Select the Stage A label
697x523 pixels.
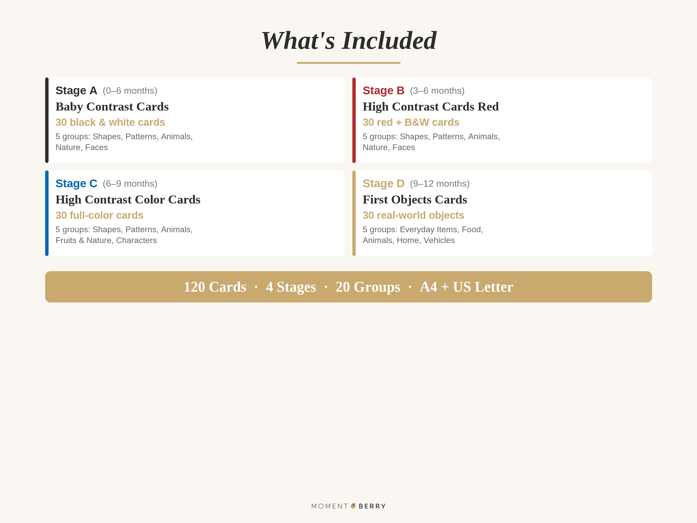click(x=76, y=90)
